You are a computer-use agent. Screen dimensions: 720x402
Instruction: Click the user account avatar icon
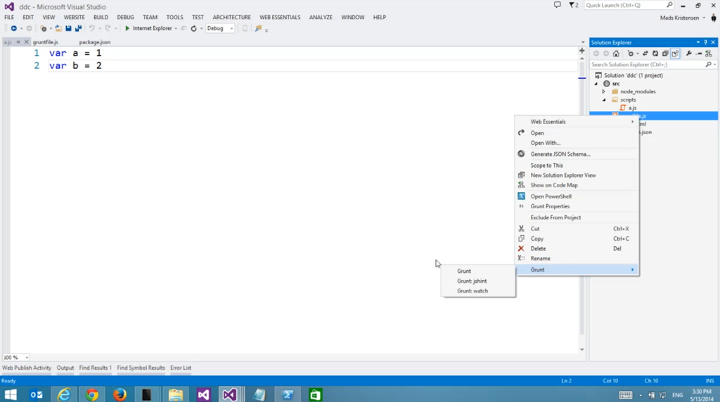click(714, 18)
